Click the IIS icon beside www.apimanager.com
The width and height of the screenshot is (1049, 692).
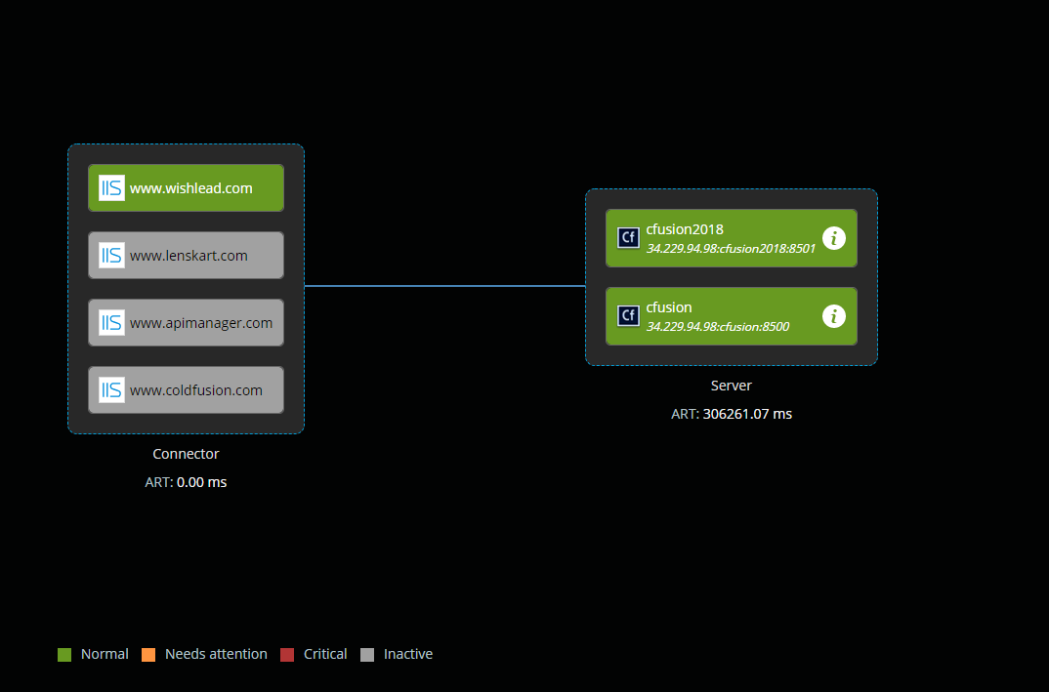(x=110, y=322)
